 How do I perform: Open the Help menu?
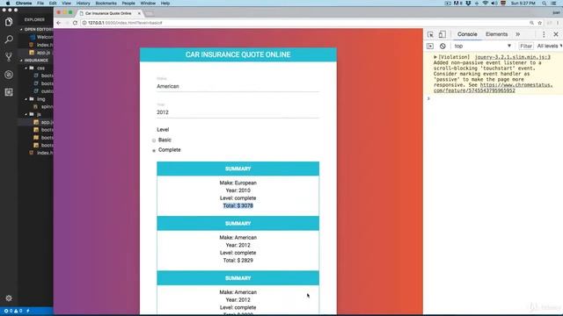tap(165, 4)
